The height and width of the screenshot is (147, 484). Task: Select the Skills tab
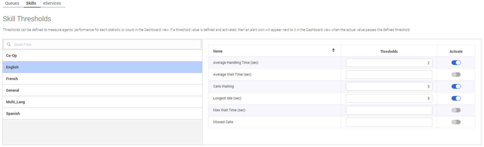31,3
